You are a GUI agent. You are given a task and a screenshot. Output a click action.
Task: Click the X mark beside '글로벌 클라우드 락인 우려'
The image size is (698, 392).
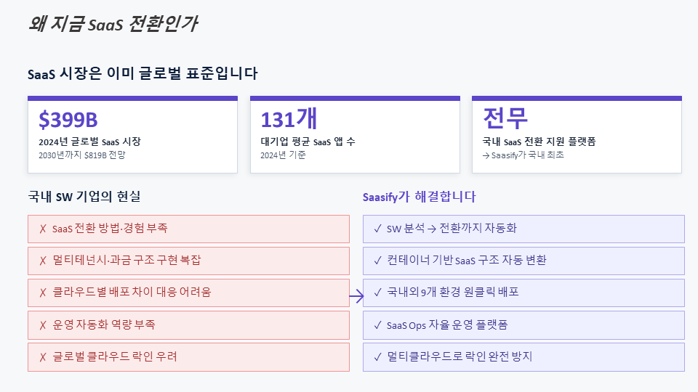[43, 356]
